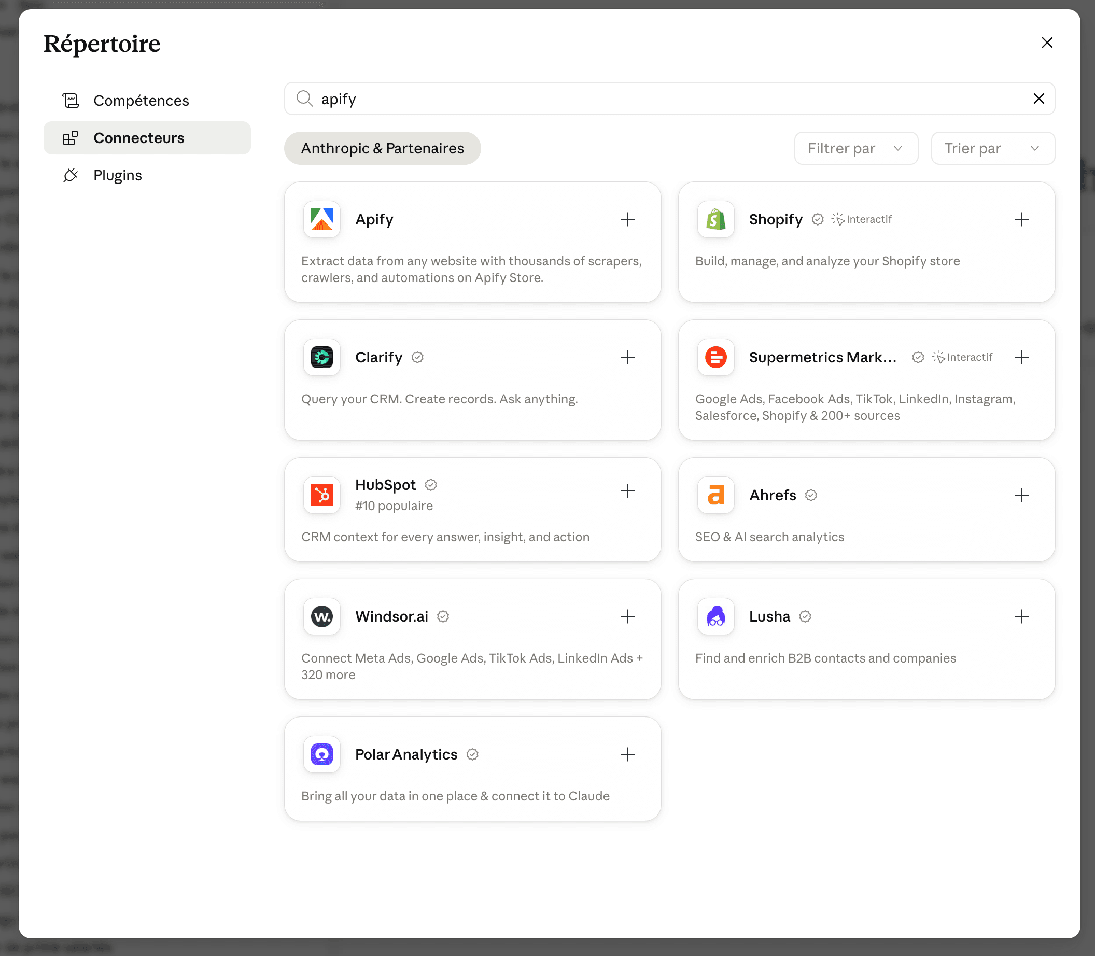Click verified badge next to Supermetrics

[x=917, y=357]
